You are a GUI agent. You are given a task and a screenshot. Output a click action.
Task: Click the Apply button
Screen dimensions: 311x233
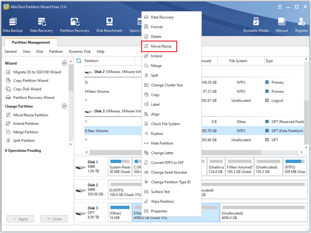pyautogui.click(x=20, y=219)
